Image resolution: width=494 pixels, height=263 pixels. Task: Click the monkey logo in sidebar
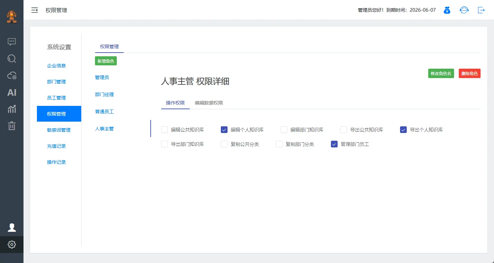[12, 17]
